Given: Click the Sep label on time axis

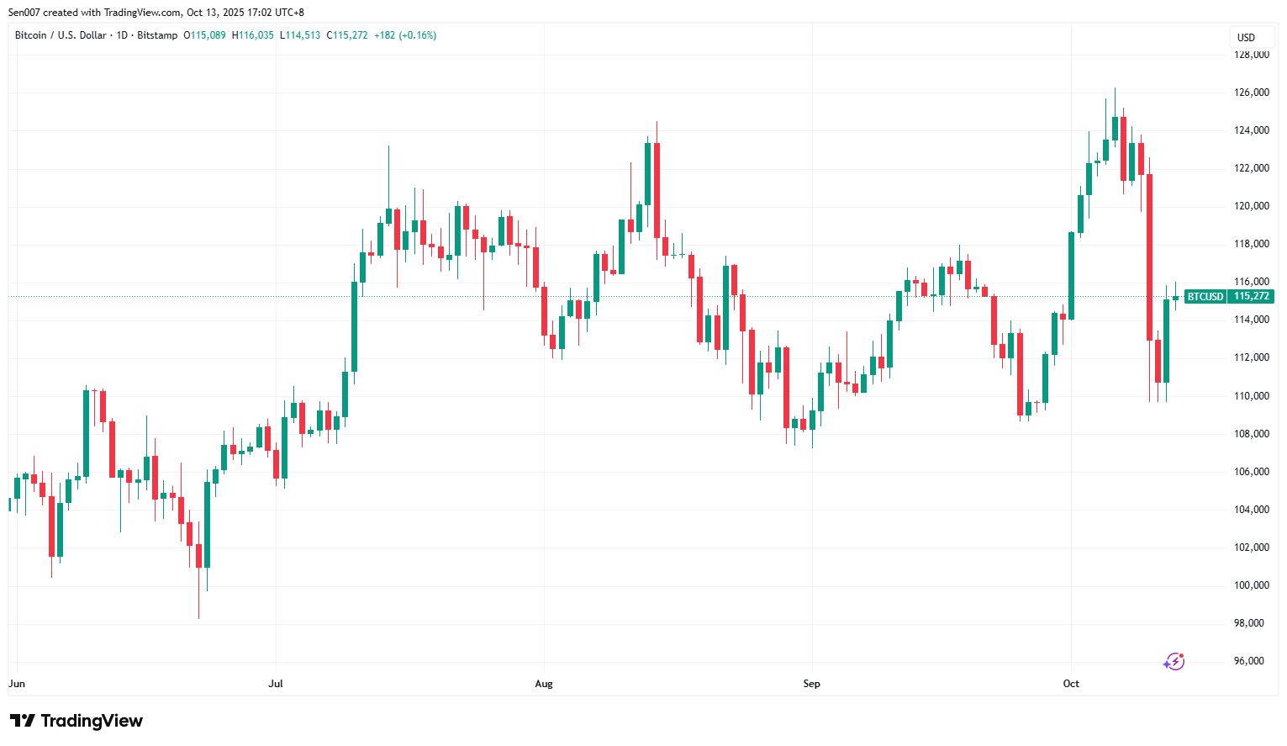Looking at the screenshot, I should point(811,684).
